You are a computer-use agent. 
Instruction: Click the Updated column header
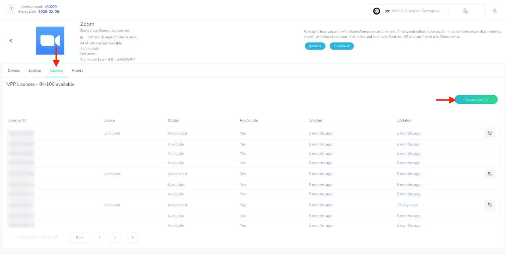click(404, 120)
